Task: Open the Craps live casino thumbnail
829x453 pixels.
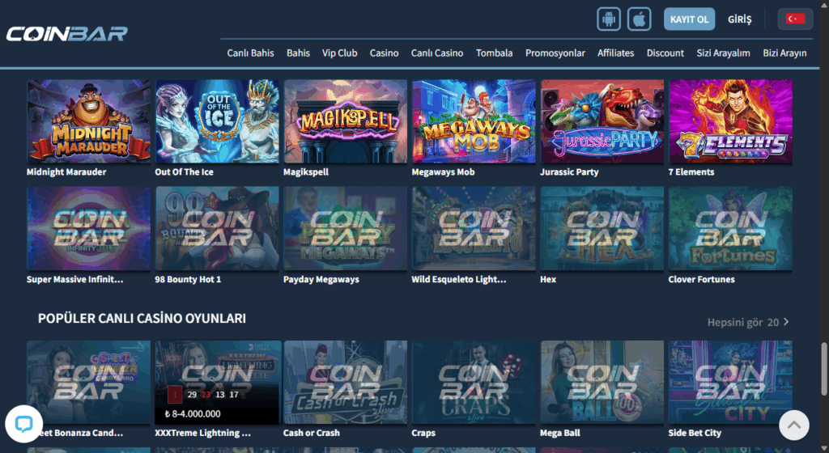Action: pyautogui.click(x=474, y=383)
